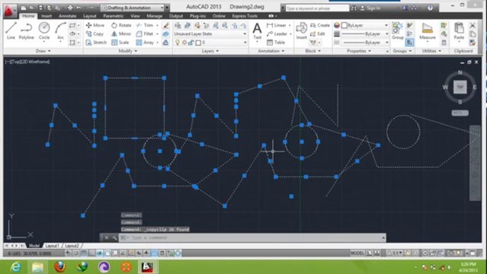
Task: Pick the Arc drawing tool
Action: tap(60, 30)
